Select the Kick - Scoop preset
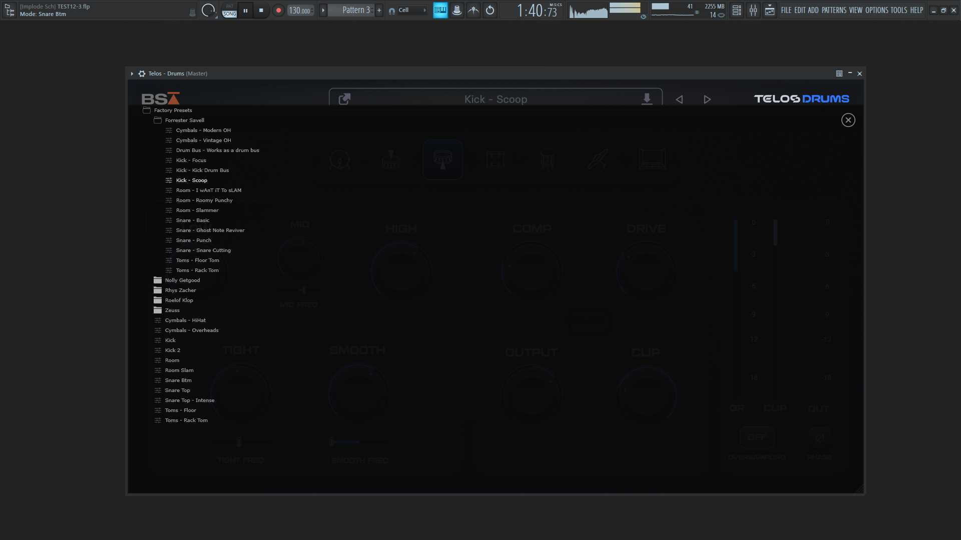The height and width of the screenshot is (540, 961). [x=192, y=180]
